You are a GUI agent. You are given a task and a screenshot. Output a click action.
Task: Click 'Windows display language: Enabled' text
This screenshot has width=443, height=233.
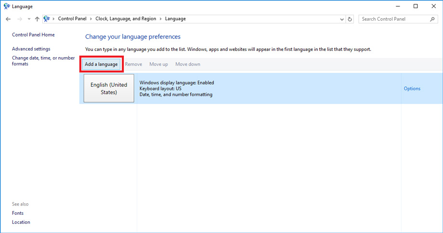pos(177,83)
